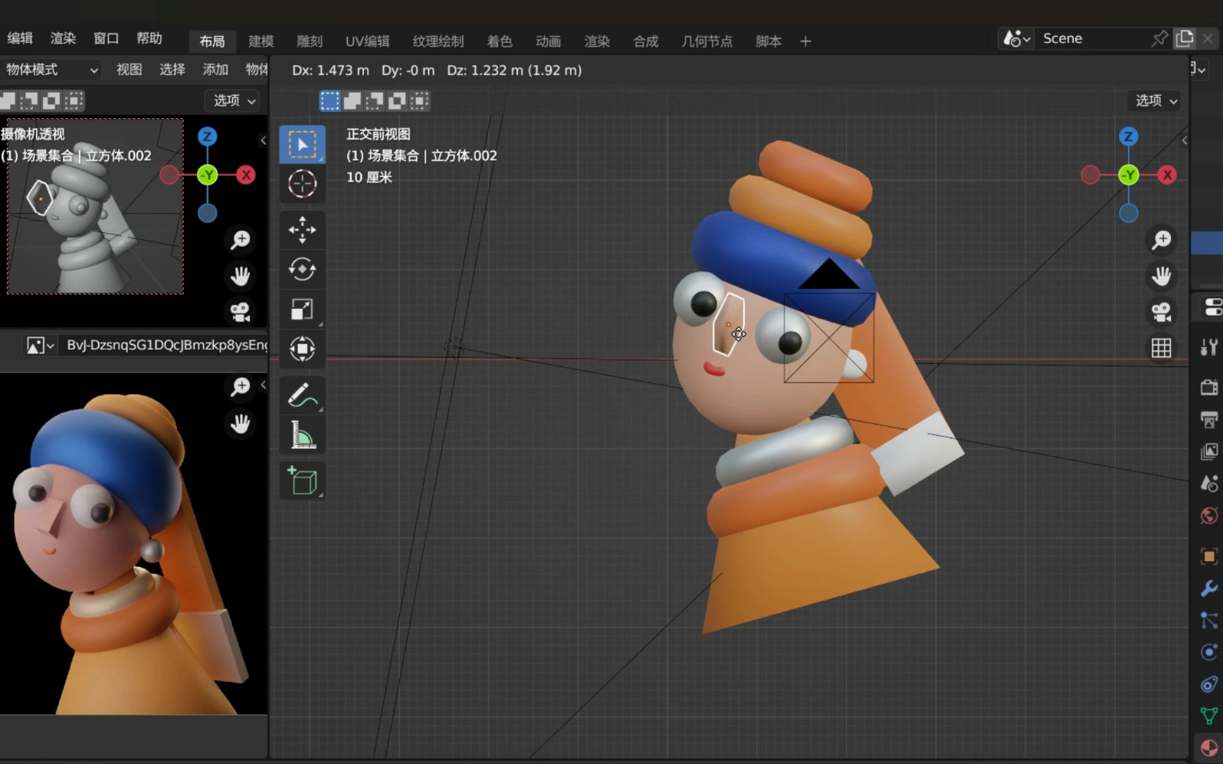Toggle pin scene to workspace
Screen dimensions: 1223x764
click(x=1159, y=38)
